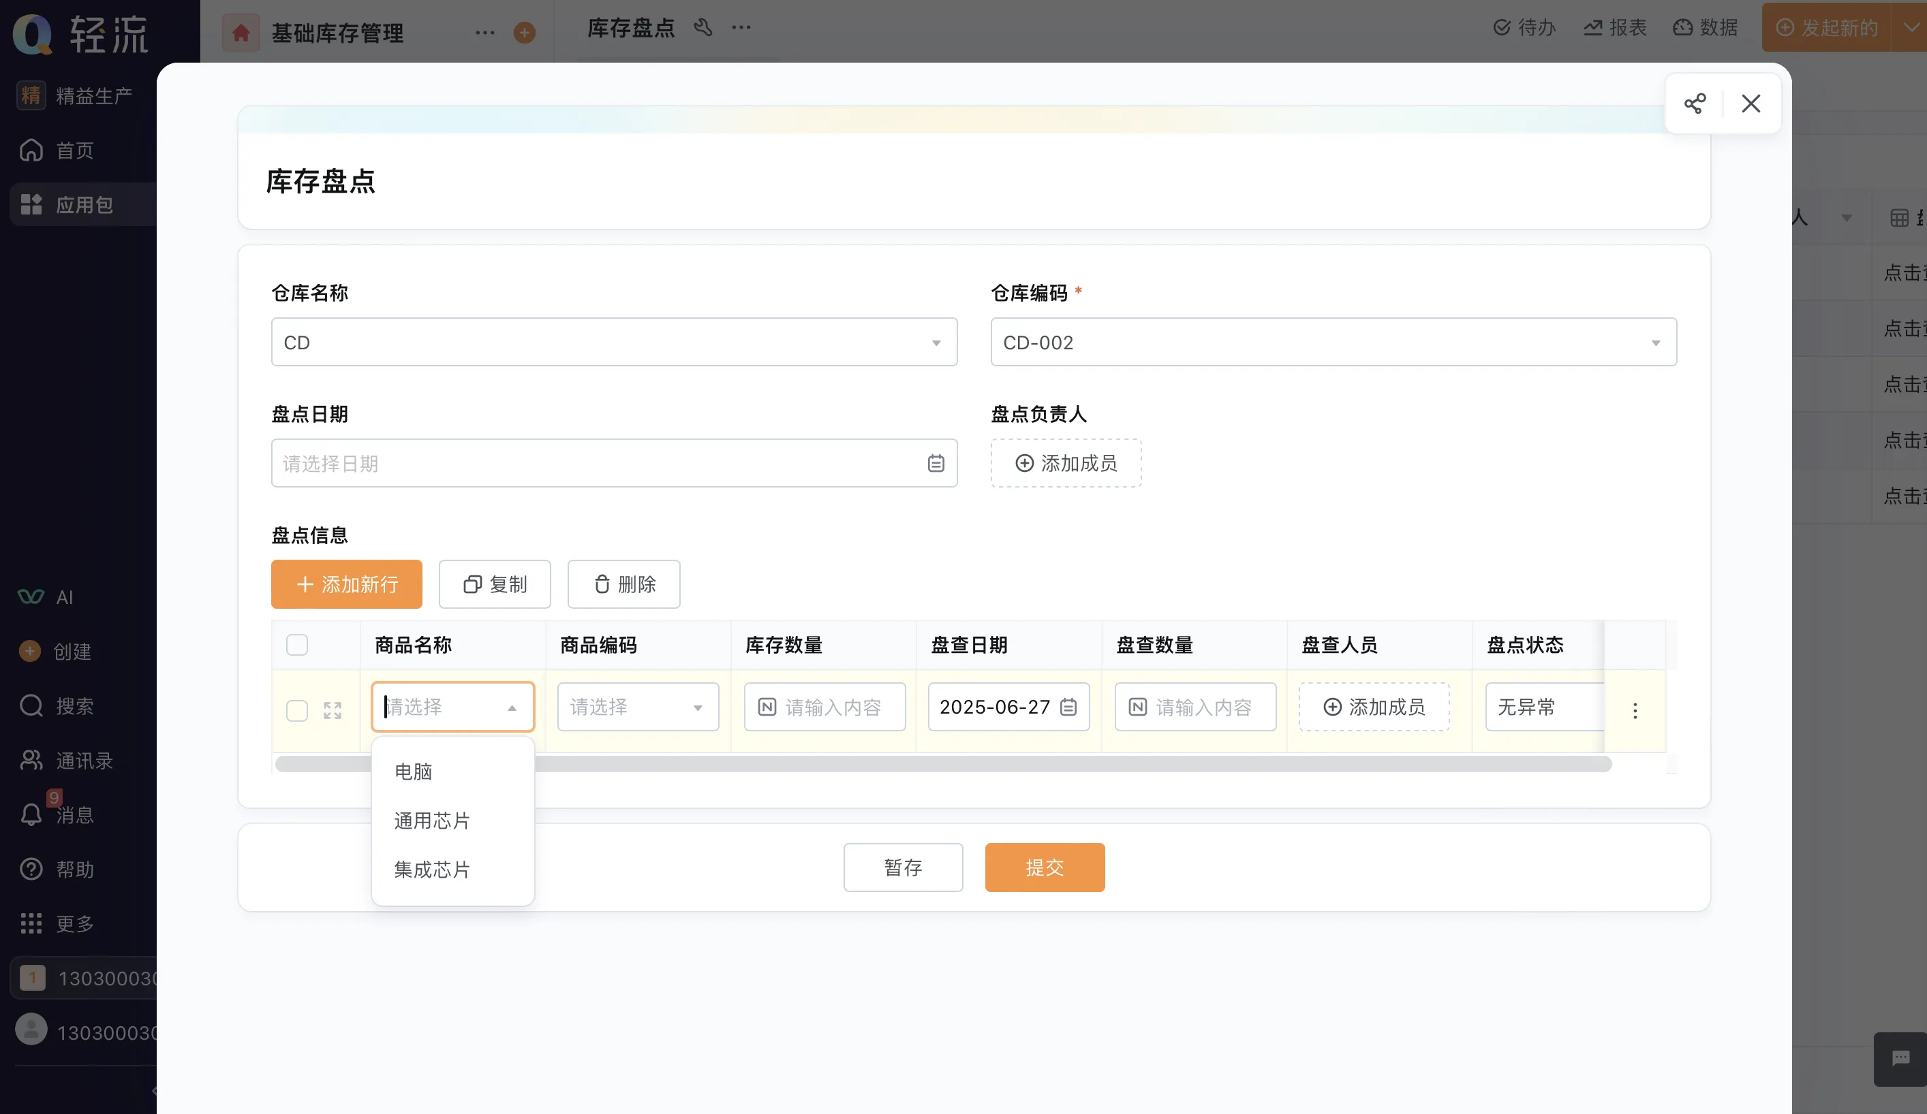Screen dimensions: 1927x1114
Task: Choose 集成芯片 option in the list
Action: (x=432, y=870)
